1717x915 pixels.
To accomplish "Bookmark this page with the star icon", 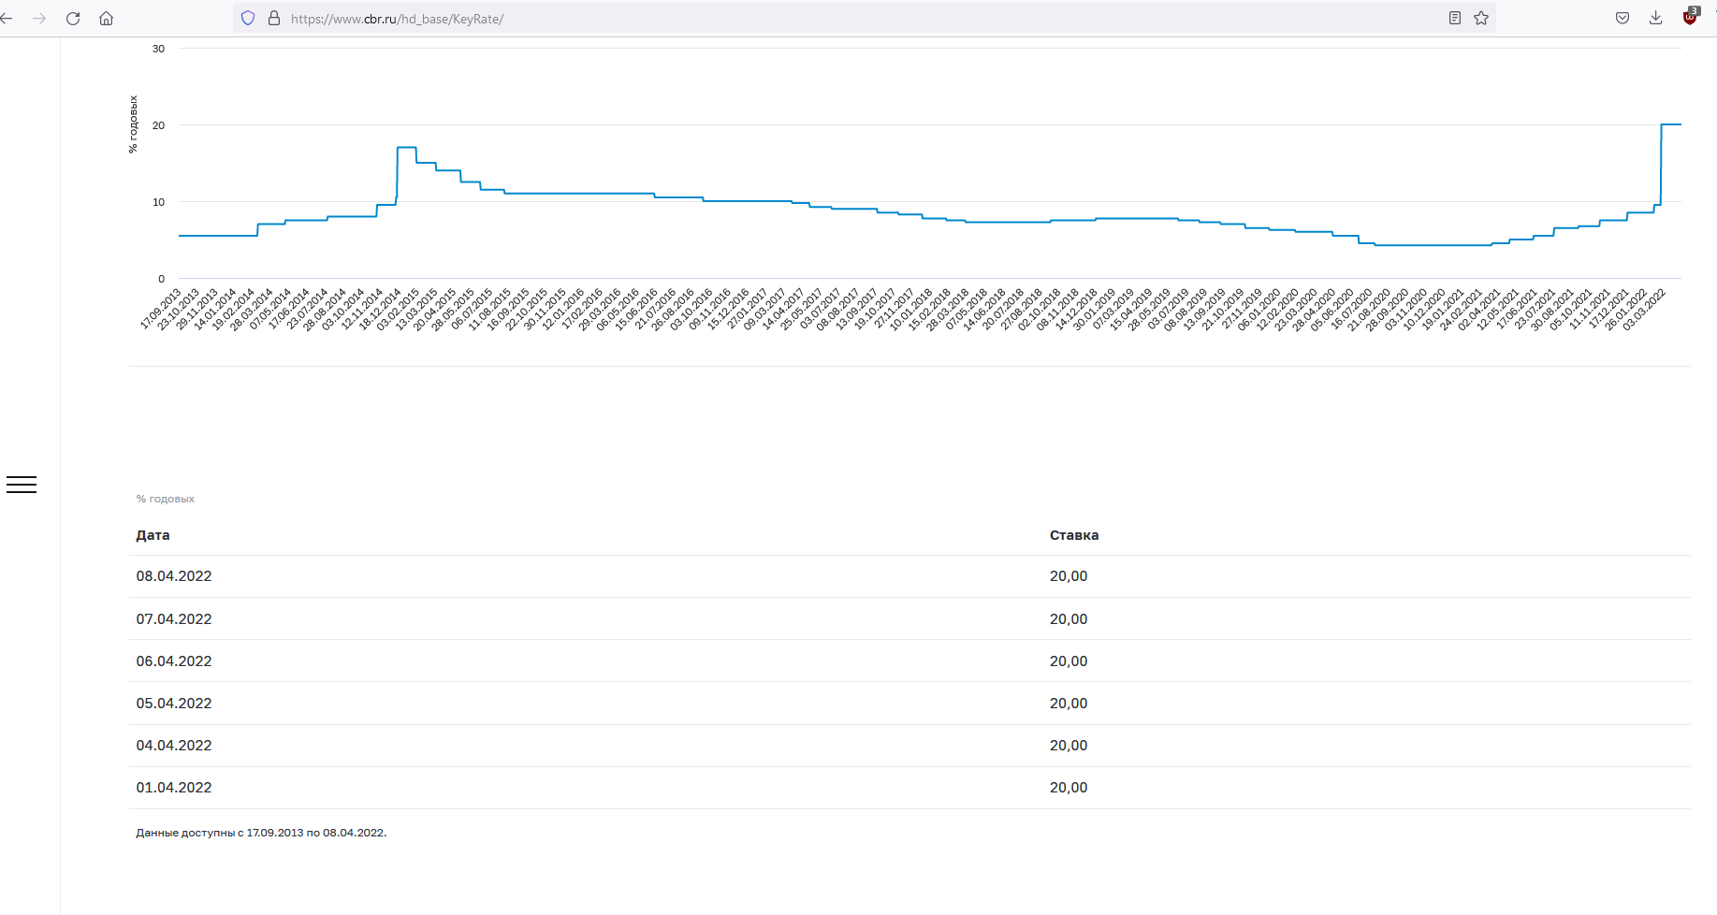I will 1481,18.
